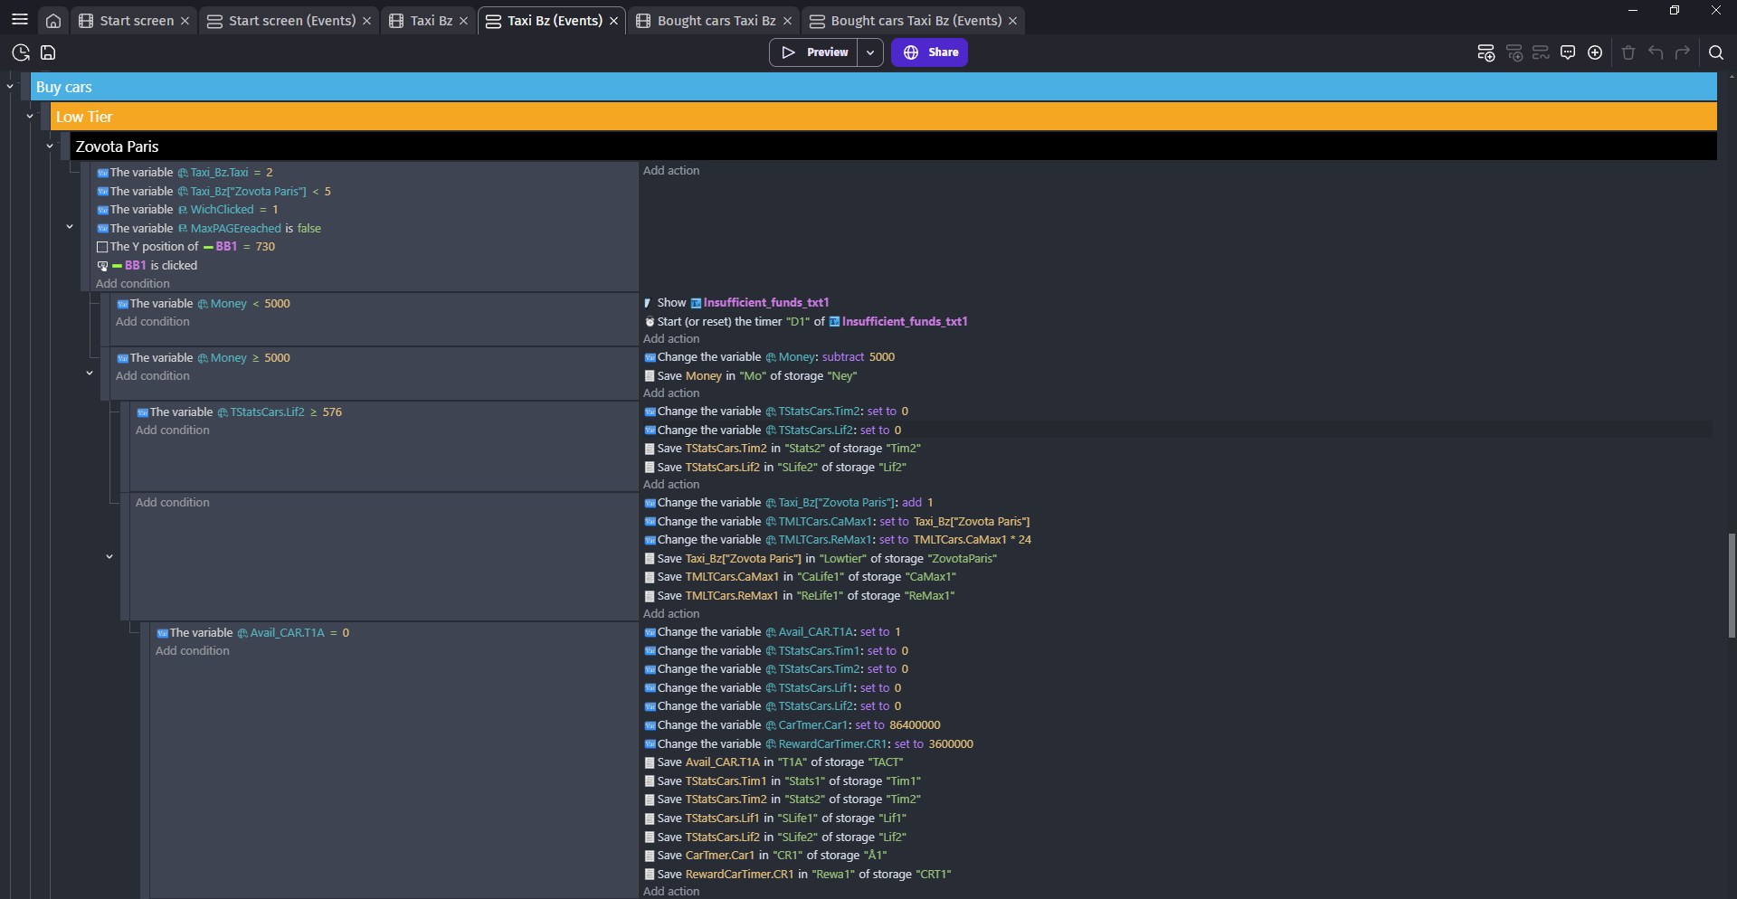Screen dimensions: 1737x899
Task: Save the project with disk icon
Action: 48,52
